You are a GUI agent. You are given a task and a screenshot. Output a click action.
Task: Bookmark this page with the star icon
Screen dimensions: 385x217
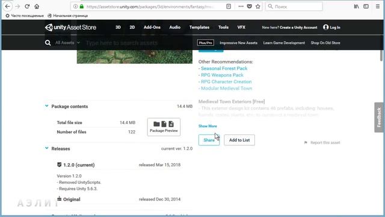(258, 7)
